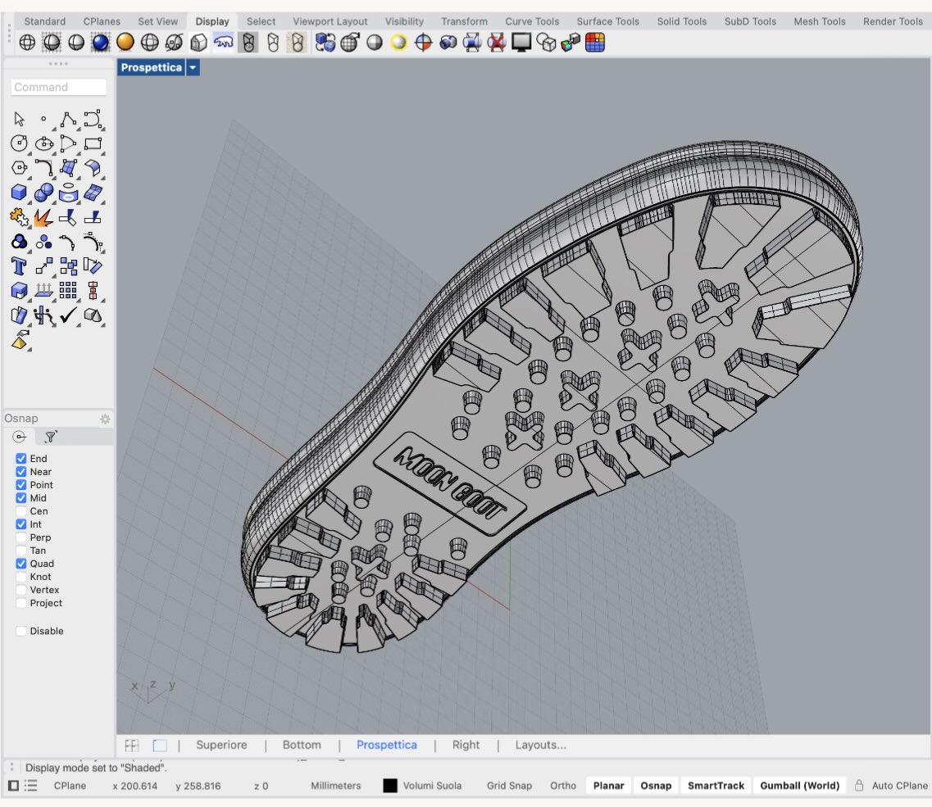Click the wireframe globe display icon
932x807 pixels.
[x=27, y=42]
